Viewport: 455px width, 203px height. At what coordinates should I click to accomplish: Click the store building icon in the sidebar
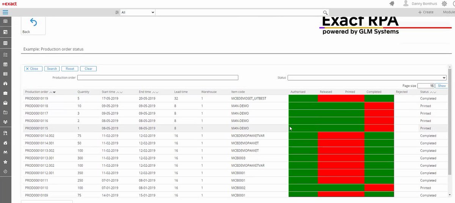click(5, 133)
